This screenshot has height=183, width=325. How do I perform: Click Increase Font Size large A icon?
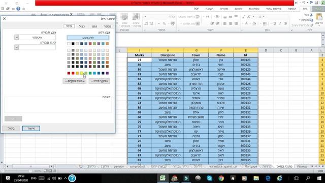click(249, 17)
